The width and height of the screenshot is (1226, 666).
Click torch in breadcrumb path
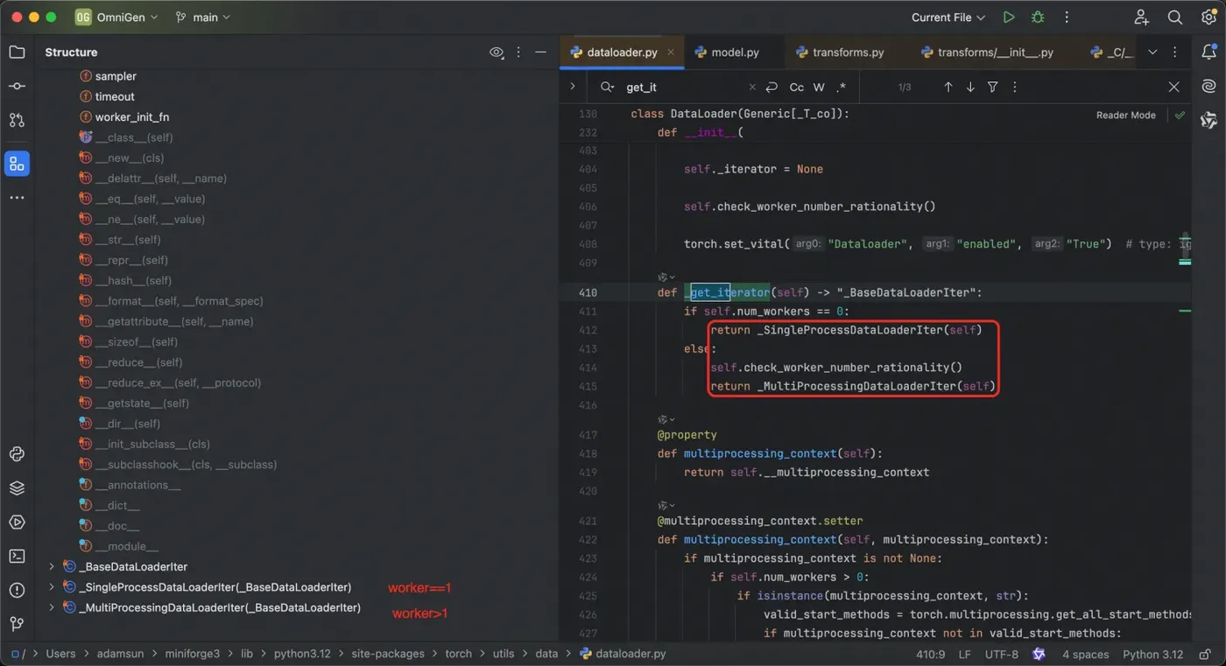pyautogui.click(x=458, y=654)
